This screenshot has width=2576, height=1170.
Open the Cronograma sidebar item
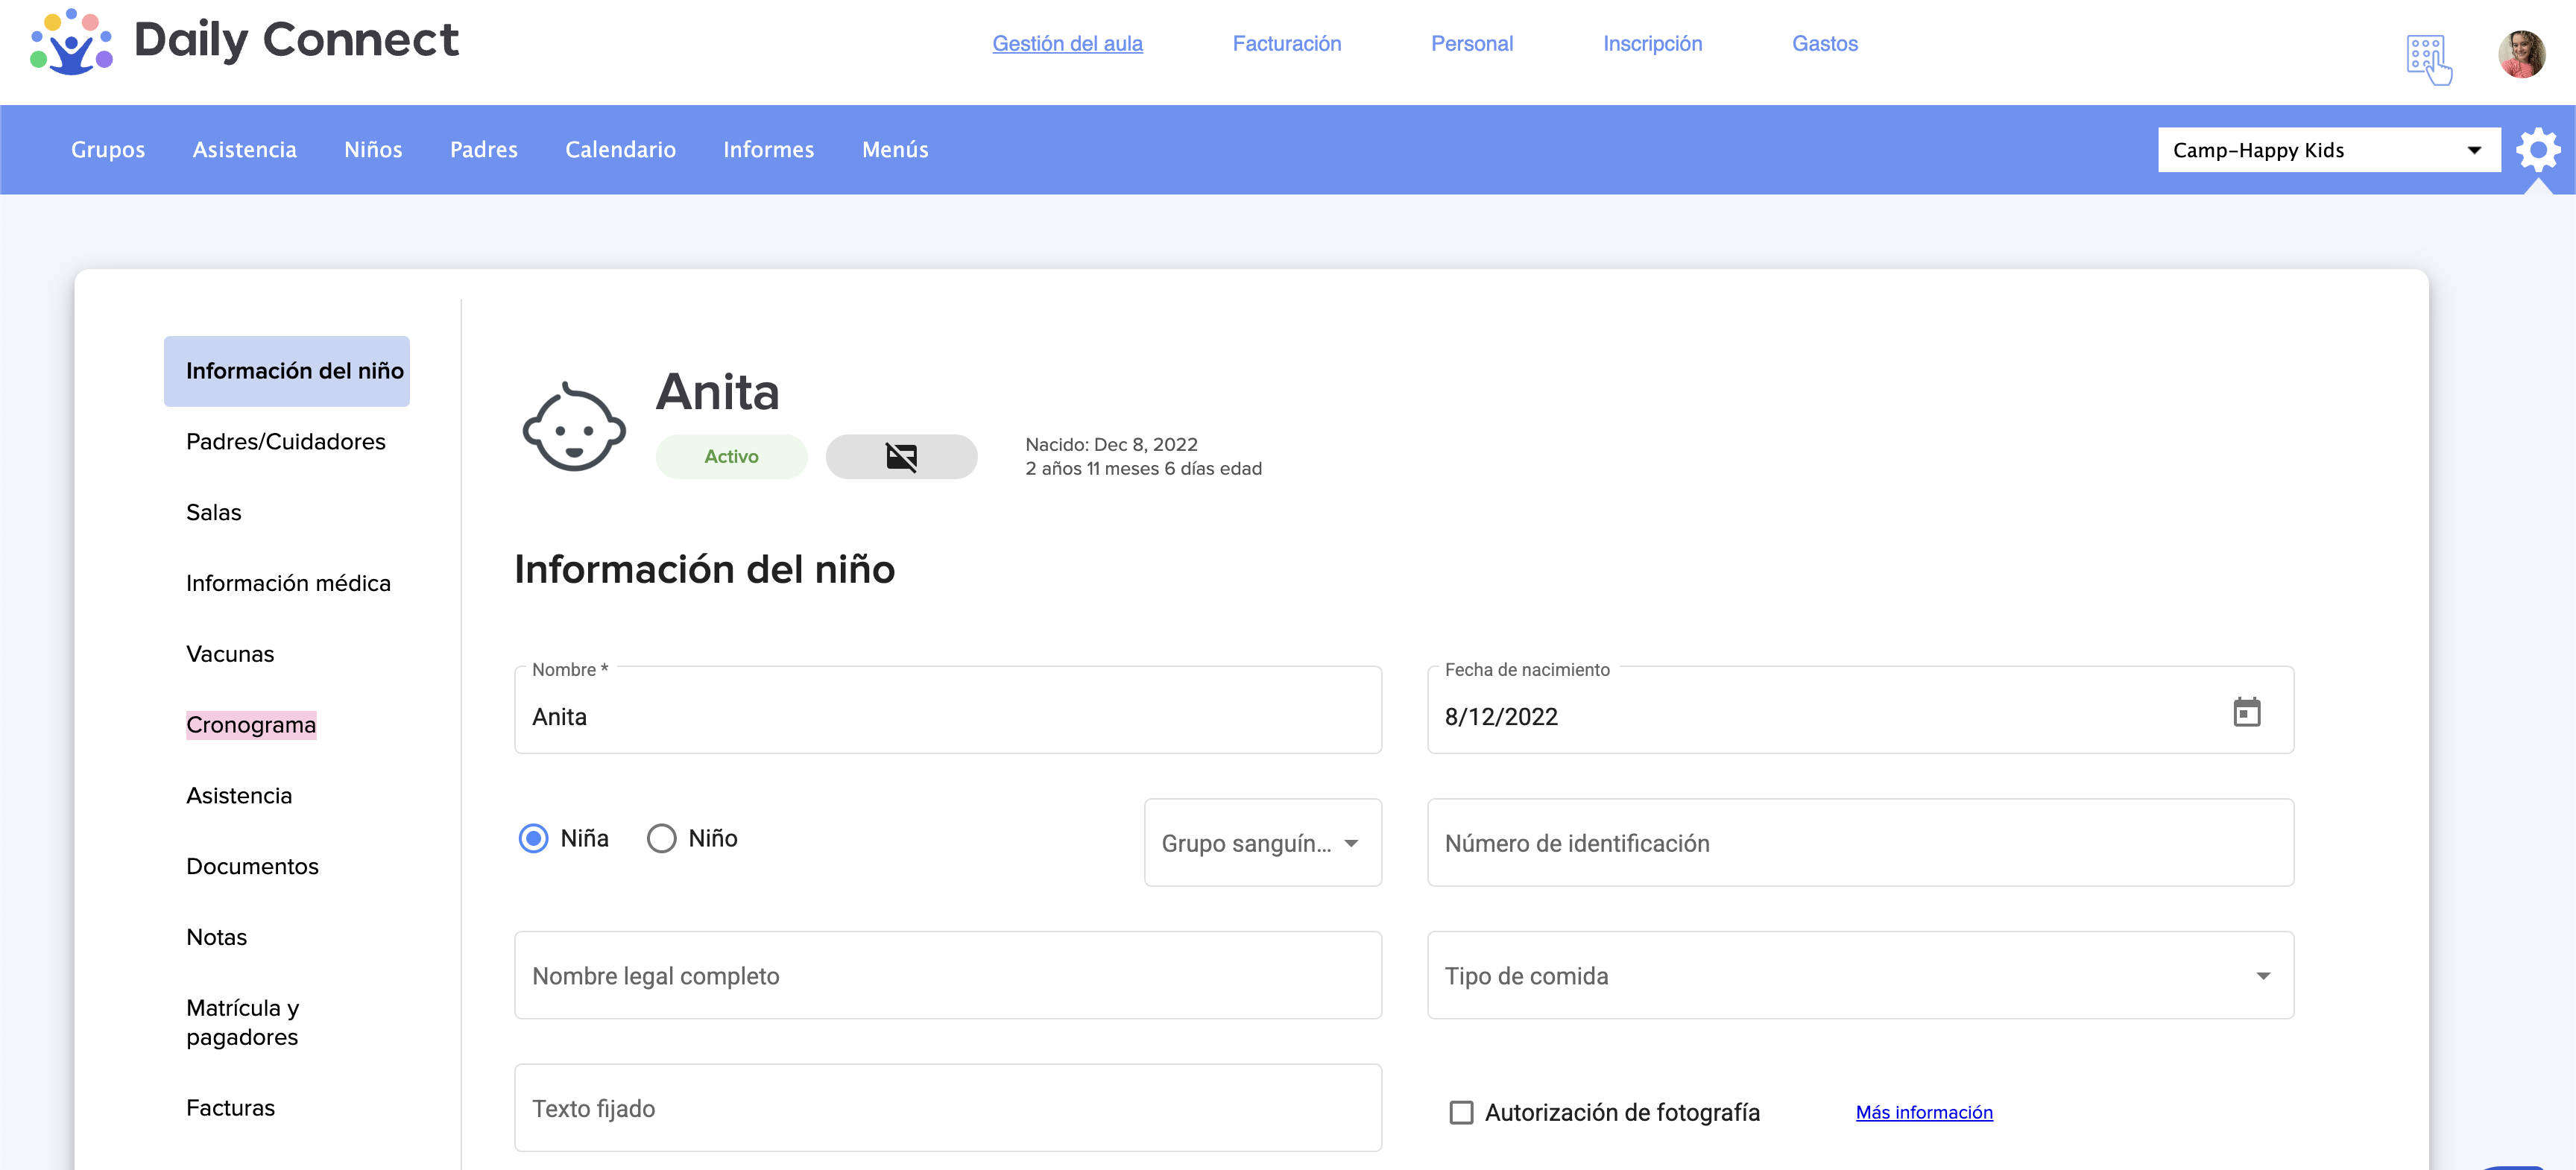tap(251, 725)
